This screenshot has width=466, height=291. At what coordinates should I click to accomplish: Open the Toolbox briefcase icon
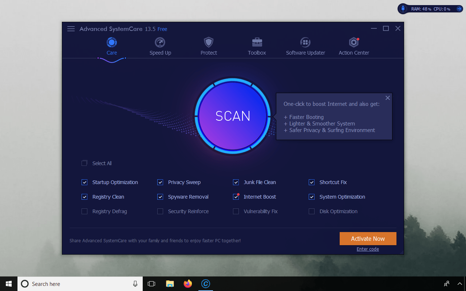tap(257, 43)
